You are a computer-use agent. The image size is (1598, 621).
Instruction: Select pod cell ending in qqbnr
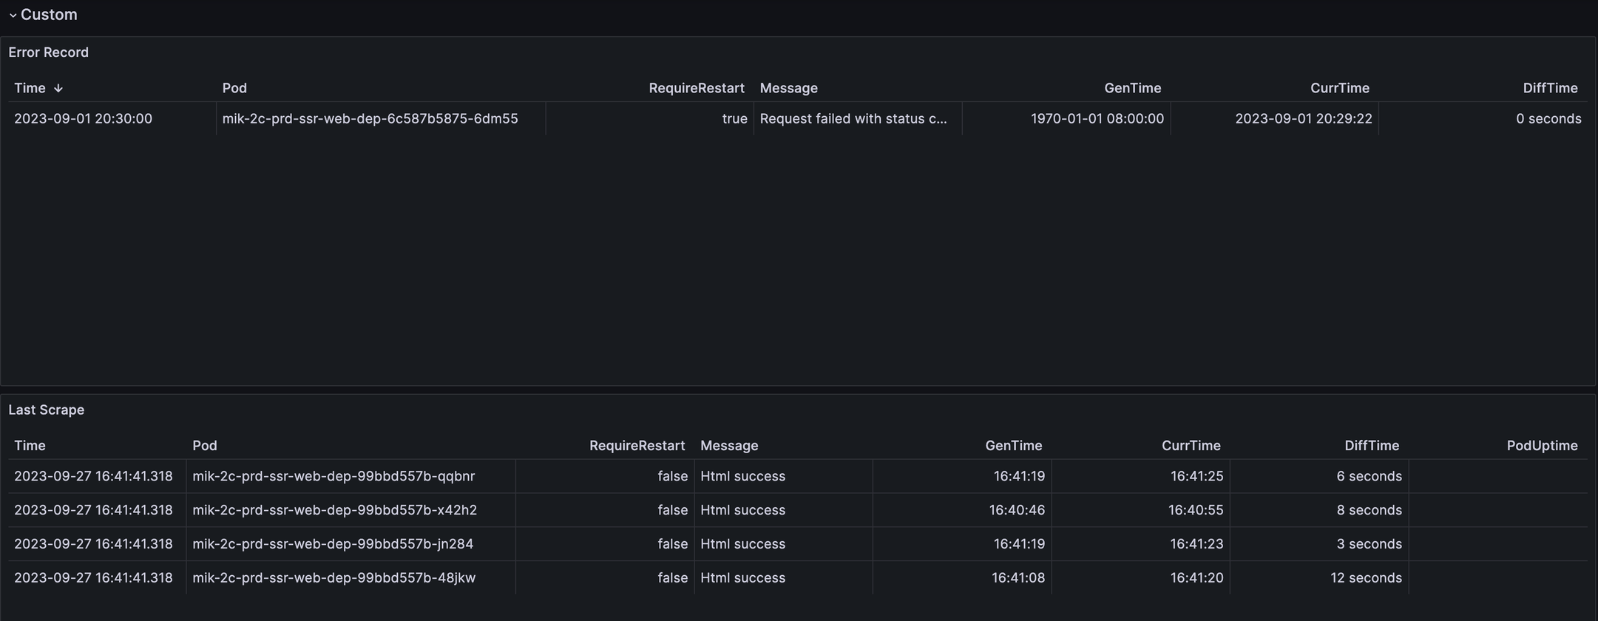[334, 477]
